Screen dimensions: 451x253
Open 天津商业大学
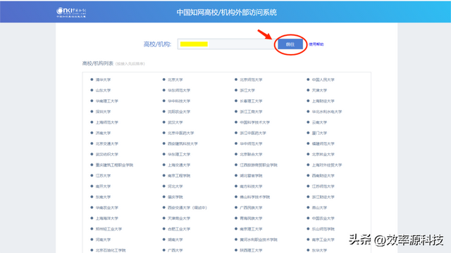click(x=179, y=219)
